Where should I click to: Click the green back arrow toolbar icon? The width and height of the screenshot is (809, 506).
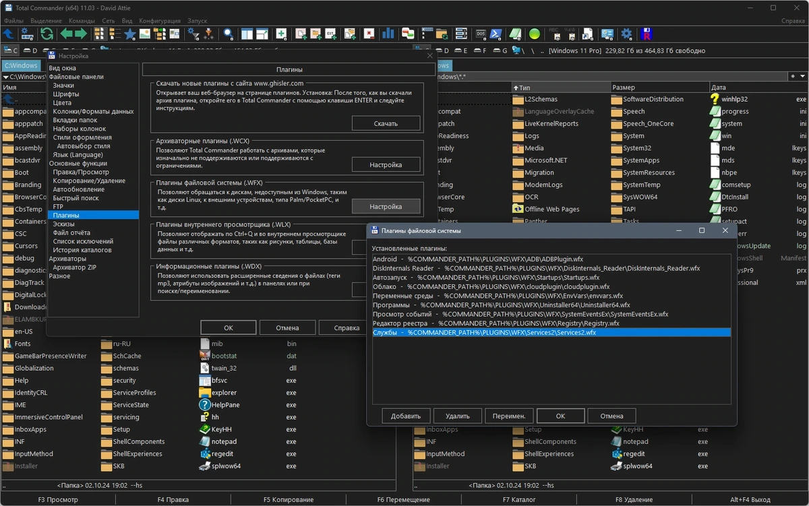(x=66, y=34)
